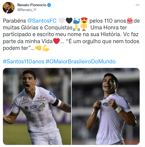Open the three-dot more options menu
The image size is (145, 147).
pos(137,5)
